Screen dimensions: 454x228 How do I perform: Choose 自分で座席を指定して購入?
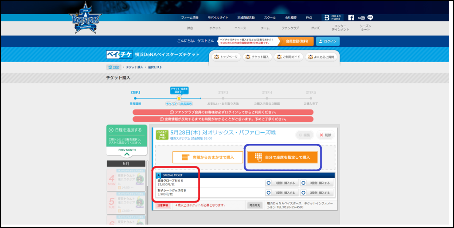click(282, 157)
